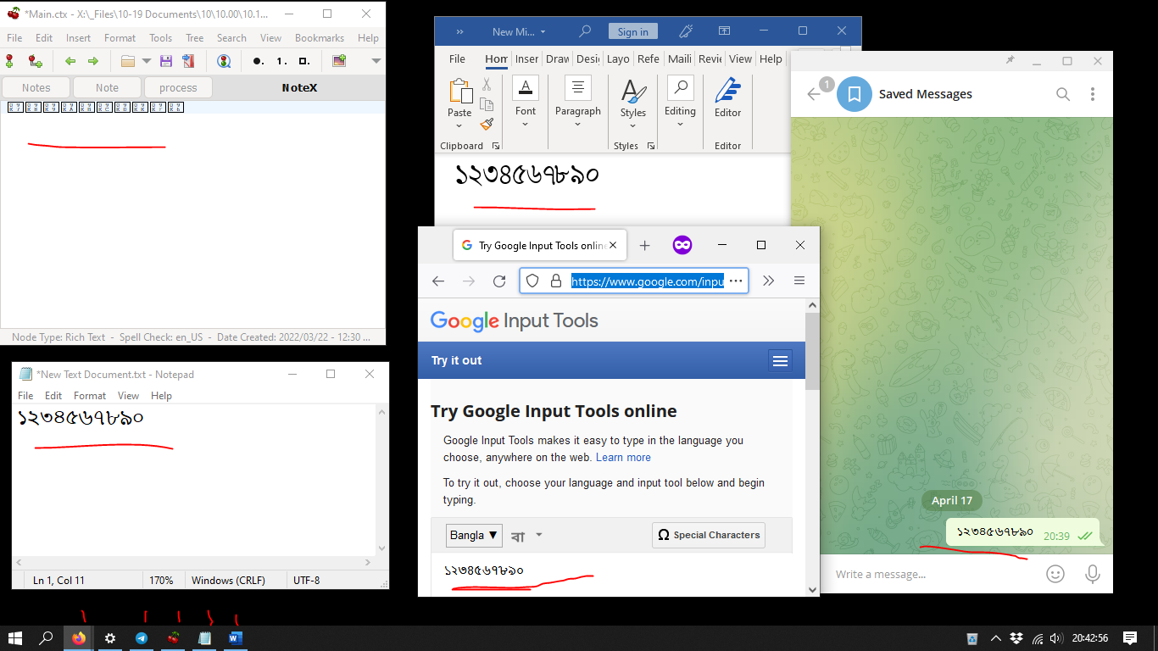Image resolution: width=1158 pixels, height=651 pixels.
Task: Save the document with NoteX's floppy disk icon
Action: point(167,61)
